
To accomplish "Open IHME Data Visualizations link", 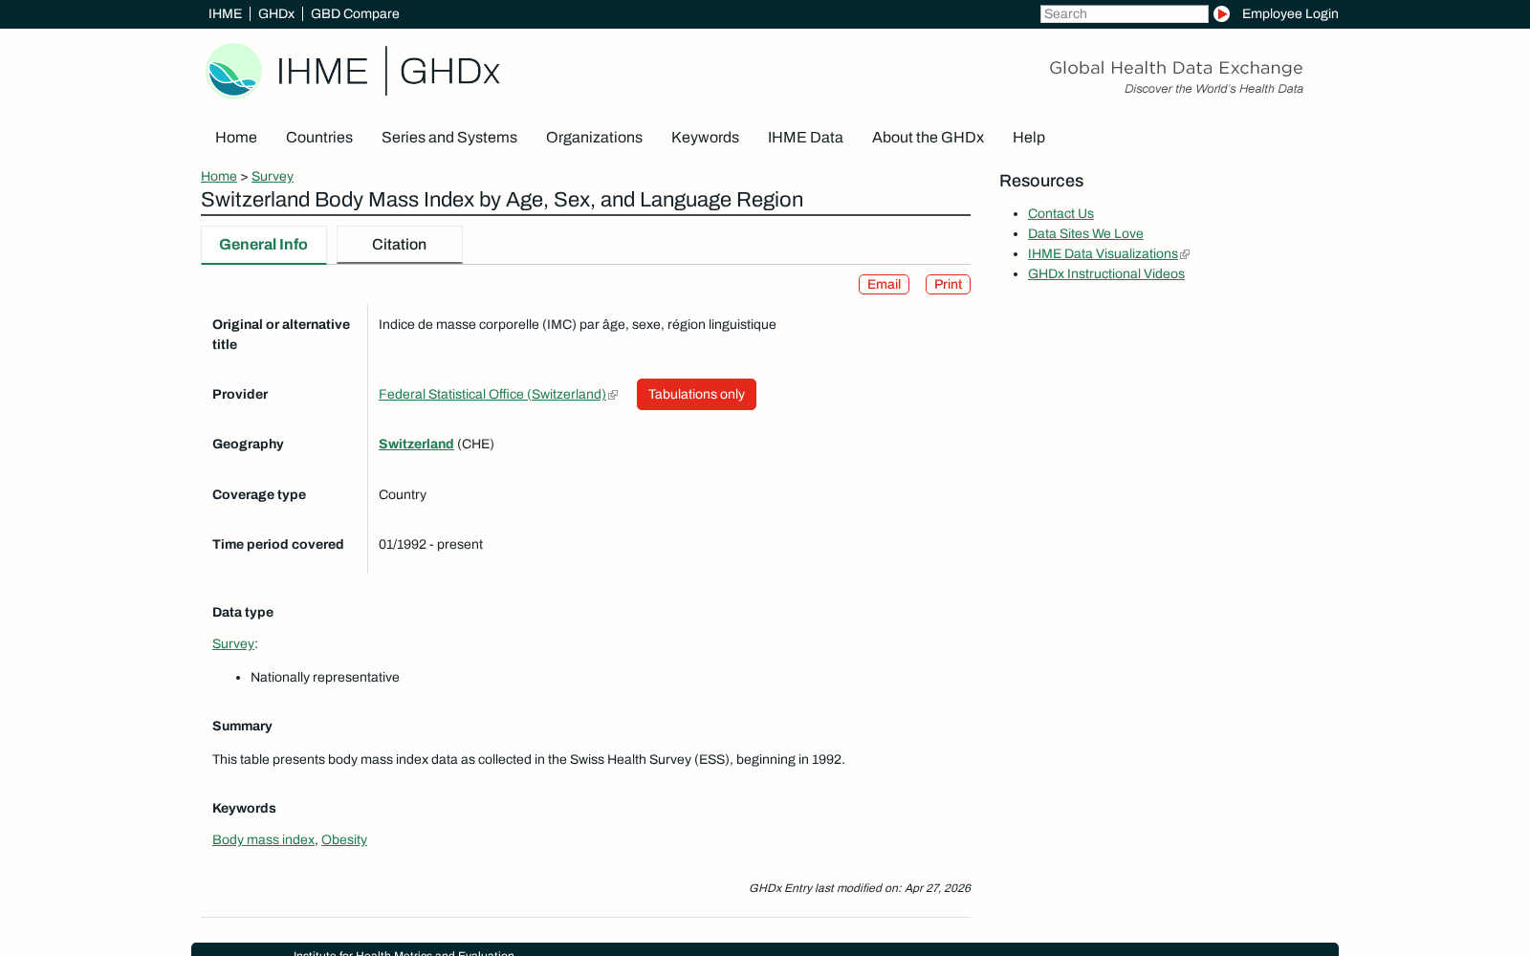I will [x=1104, y=253].
